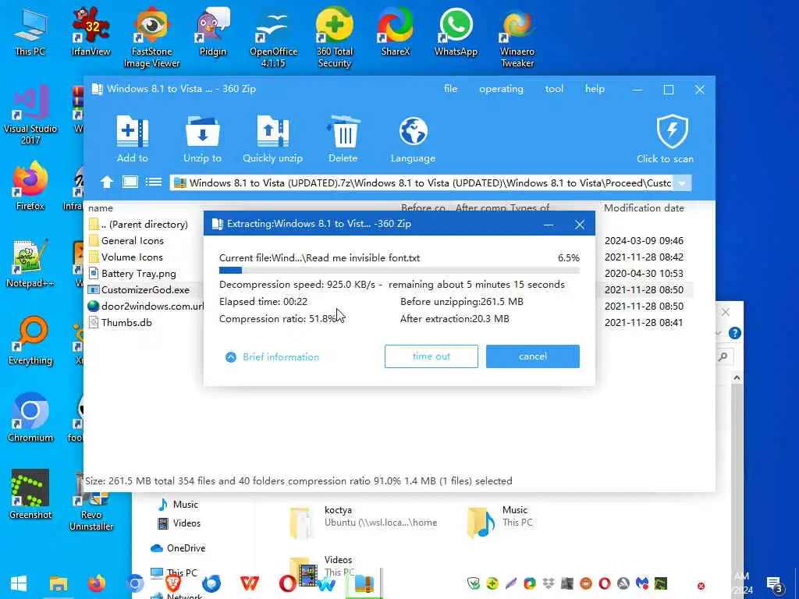Viewport: 799px width, 599px height.
Task: Switch to list view icon in 360 Zip
Action: coord(154,182)
